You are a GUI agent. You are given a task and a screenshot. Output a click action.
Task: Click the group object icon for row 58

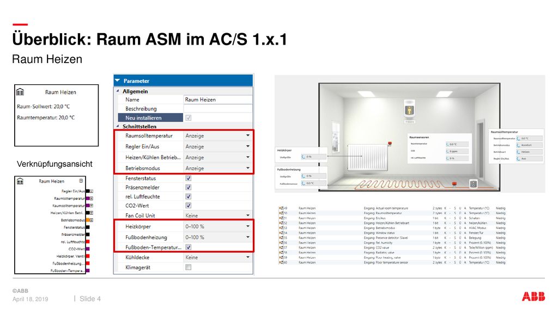pyautogui.click(x=281, y=253)
